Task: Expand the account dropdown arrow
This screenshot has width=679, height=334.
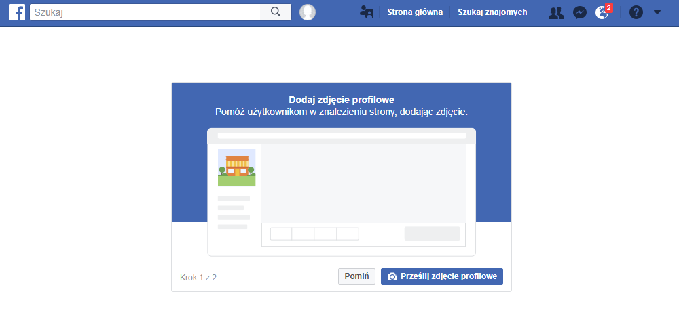Action: coord(657,12)
